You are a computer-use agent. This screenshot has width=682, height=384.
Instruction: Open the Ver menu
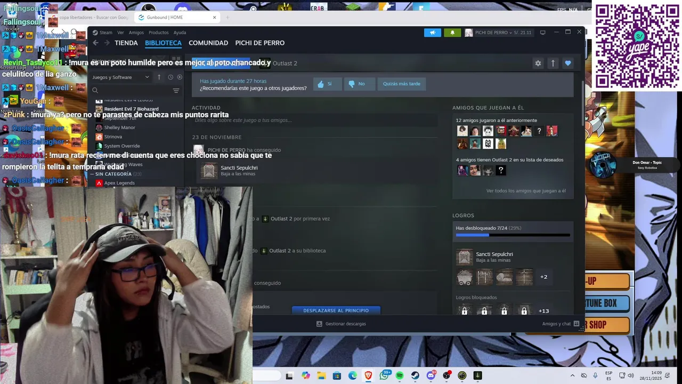click(120, 33)
